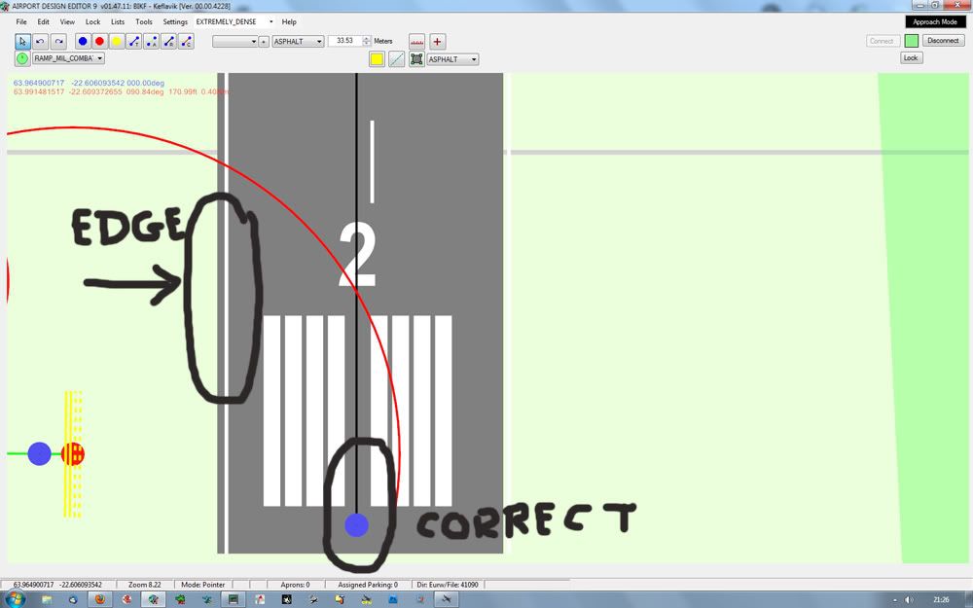Toggle the green circle parking tool

(22, 58)
